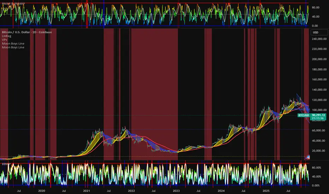
Task: Click the 80.00% level on BBWP scale
Action: pyautogui.click(x=316, y=168)
